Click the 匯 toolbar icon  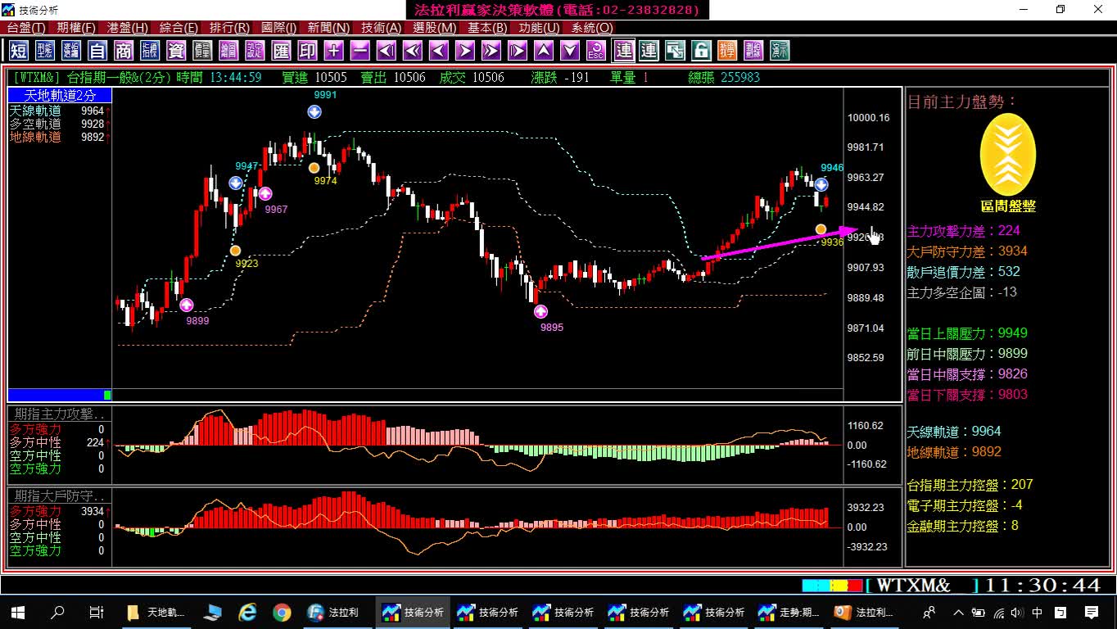[281, 51]
